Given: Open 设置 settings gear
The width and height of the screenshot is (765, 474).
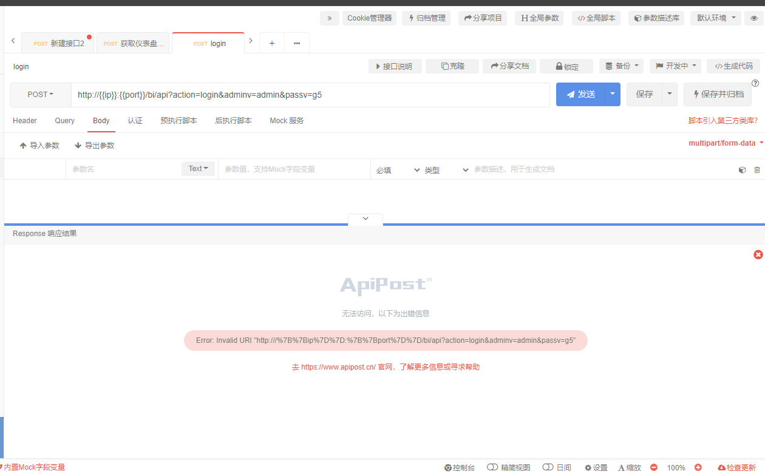Looking at the screenshot, I should pyautogui.click(x=596, y=467).
